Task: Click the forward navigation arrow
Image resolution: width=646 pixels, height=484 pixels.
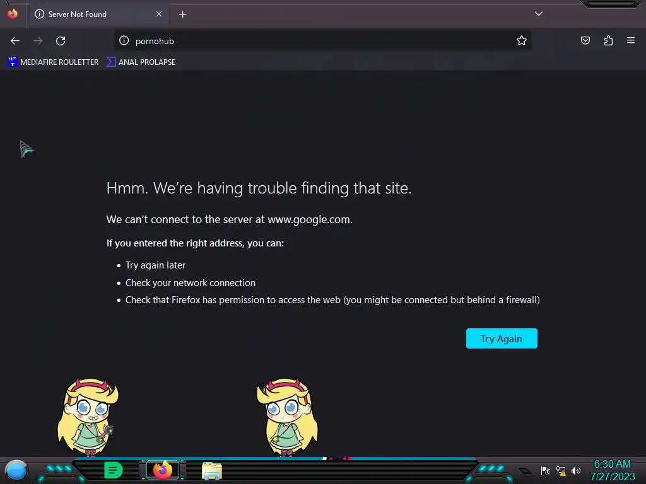Action: coord(38,41)
